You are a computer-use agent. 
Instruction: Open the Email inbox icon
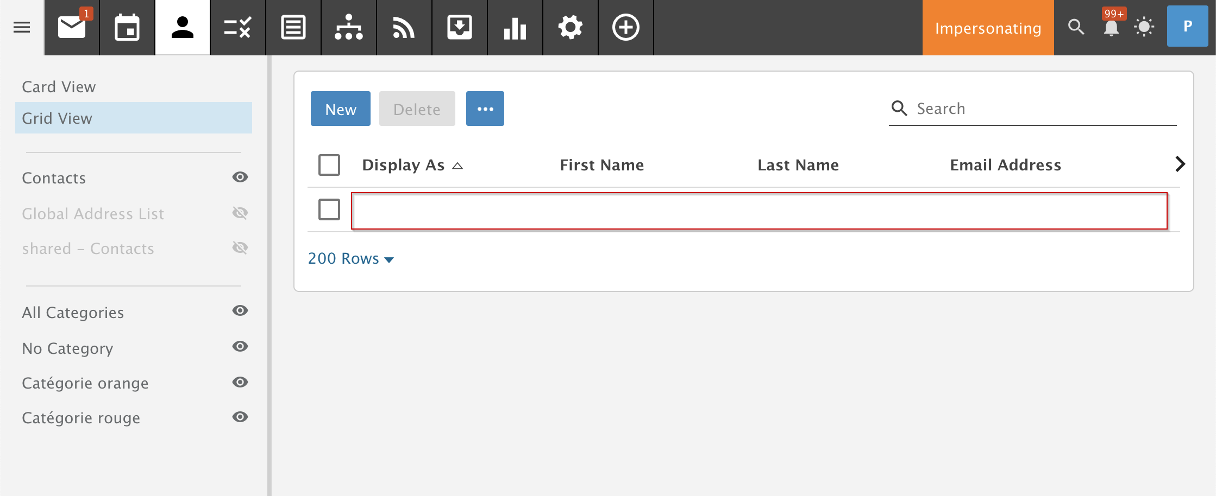[x=72, y=27]
